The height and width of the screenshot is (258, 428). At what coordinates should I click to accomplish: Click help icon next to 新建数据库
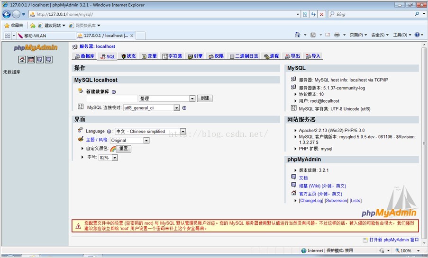point(114,92)
